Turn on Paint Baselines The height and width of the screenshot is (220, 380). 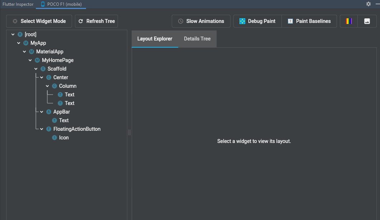coord(309,21)
